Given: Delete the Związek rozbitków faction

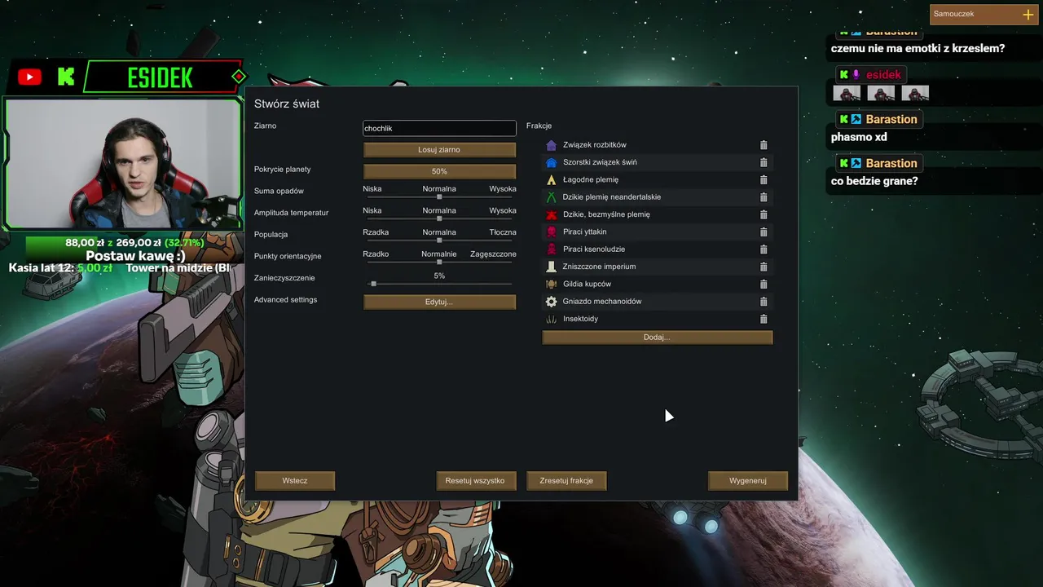Looking at the screenshot, I should click(x=764, y=145).
